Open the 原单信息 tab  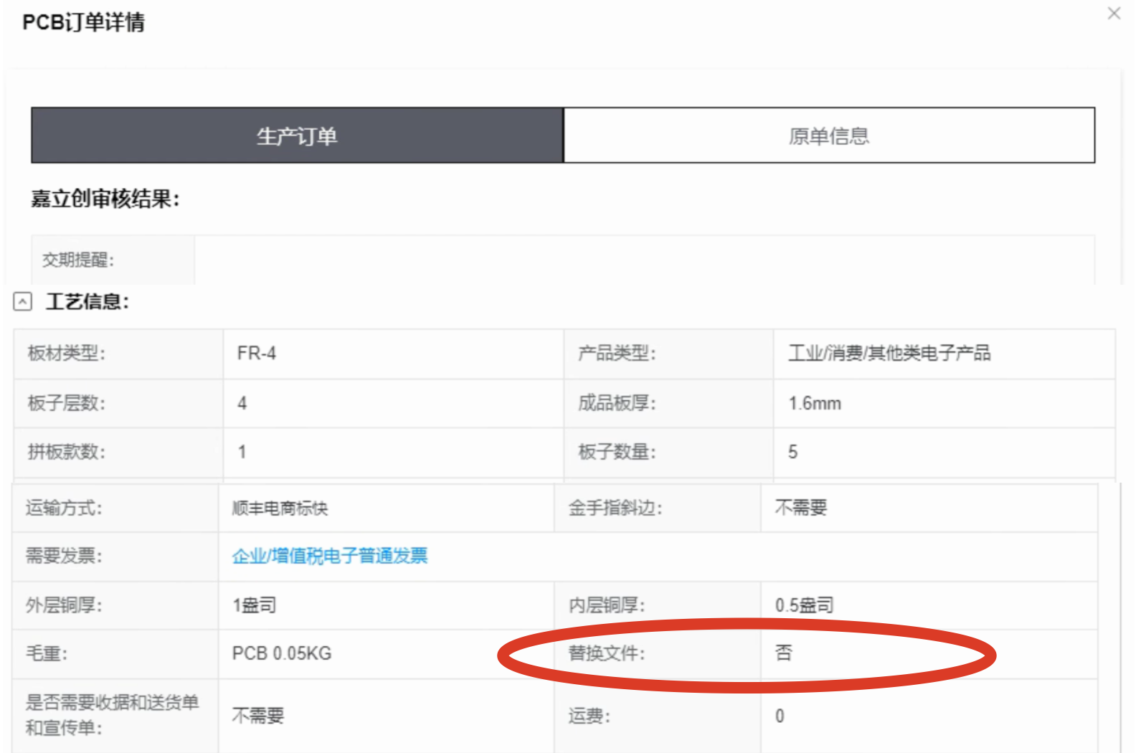coord(829,136)
